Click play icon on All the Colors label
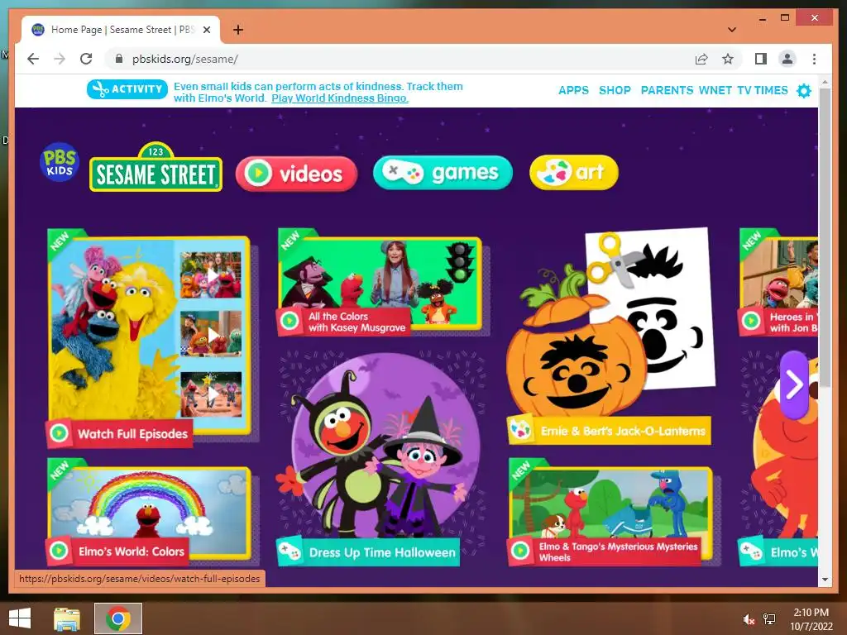This screenshot has height=635, width=847. tap(290, 321)
